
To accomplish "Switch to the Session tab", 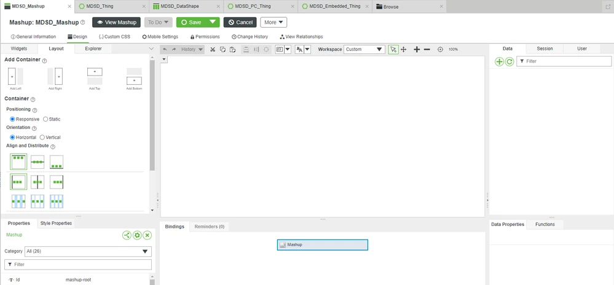I will (545, 49).
